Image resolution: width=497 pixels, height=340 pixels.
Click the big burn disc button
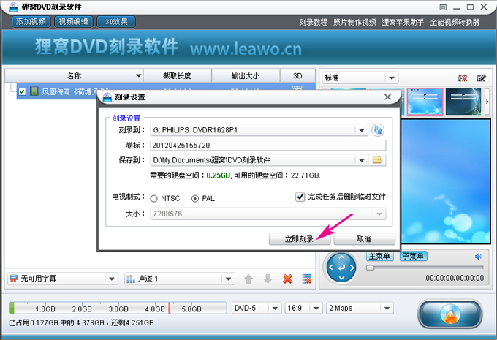tap(450, 314)
